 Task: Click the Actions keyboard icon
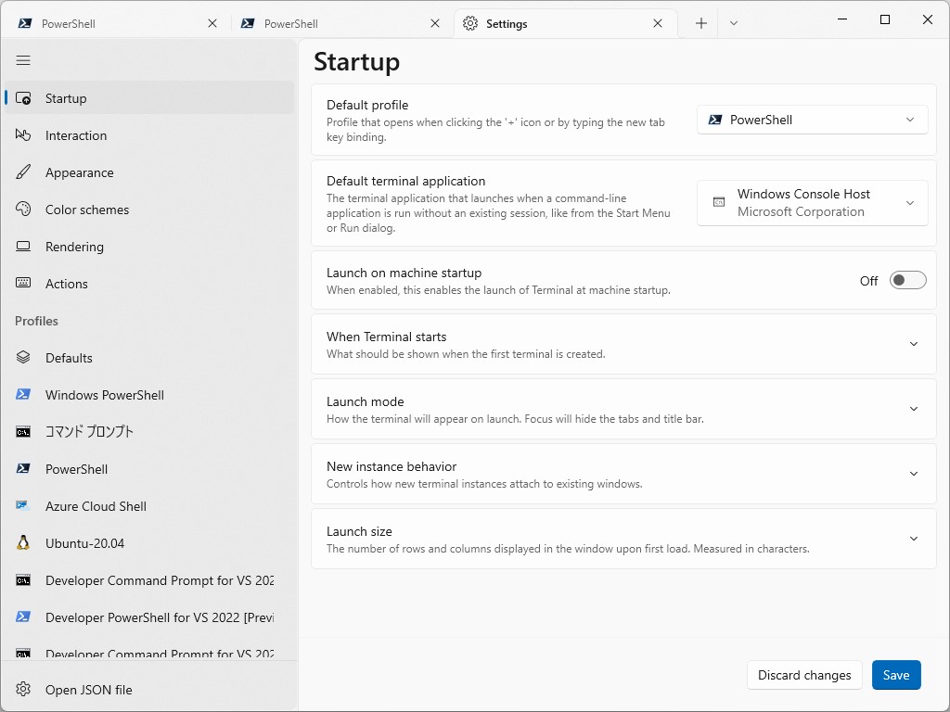click(24, 284)
